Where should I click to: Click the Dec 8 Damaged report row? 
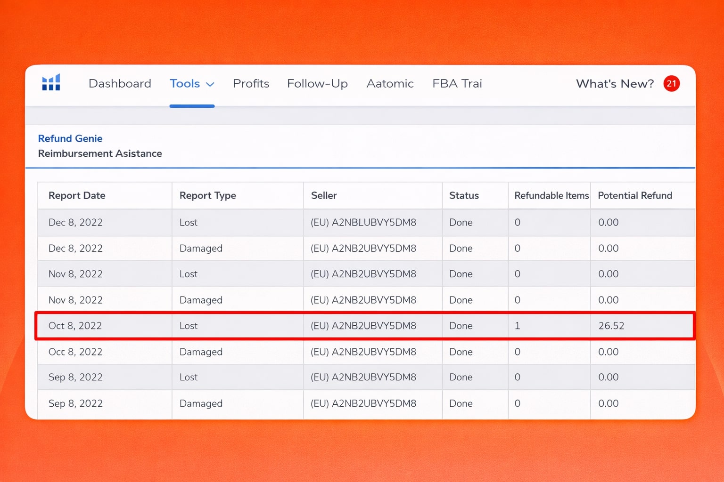pyautogui.click(x=363, y=248)
